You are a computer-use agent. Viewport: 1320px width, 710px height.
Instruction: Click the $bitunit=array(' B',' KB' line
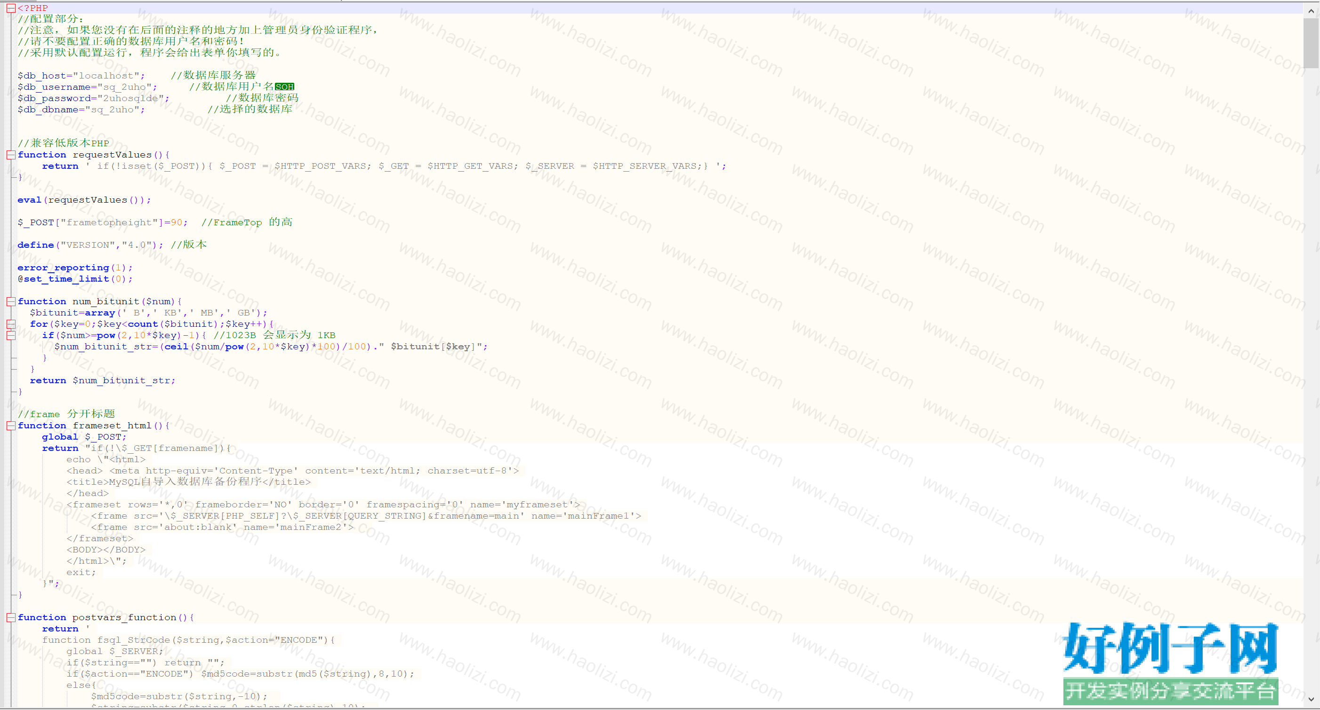pyautogui.click(x=148, y=313)
